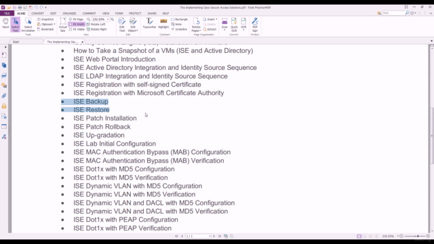Open the Attachments paperclip panel
The width and height of the screenshot is (434, 244).
[4, 96]
